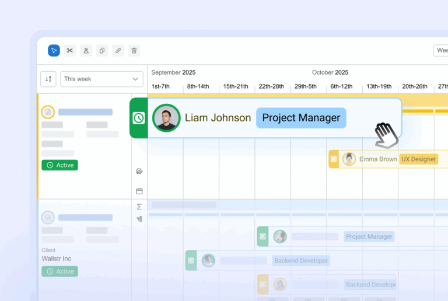The height and width of the screenshot is (301, 448).
Task: Click the 22th-28th week column header
Action: click(271, 86)
